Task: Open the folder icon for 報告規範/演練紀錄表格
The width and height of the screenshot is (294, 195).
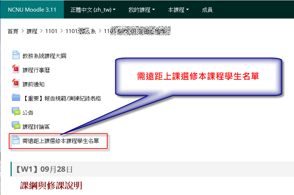Action: [x=16, y=98]
